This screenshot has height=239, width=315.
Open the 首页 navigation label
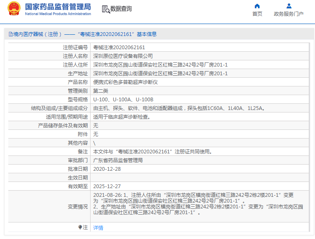[257, 14]
